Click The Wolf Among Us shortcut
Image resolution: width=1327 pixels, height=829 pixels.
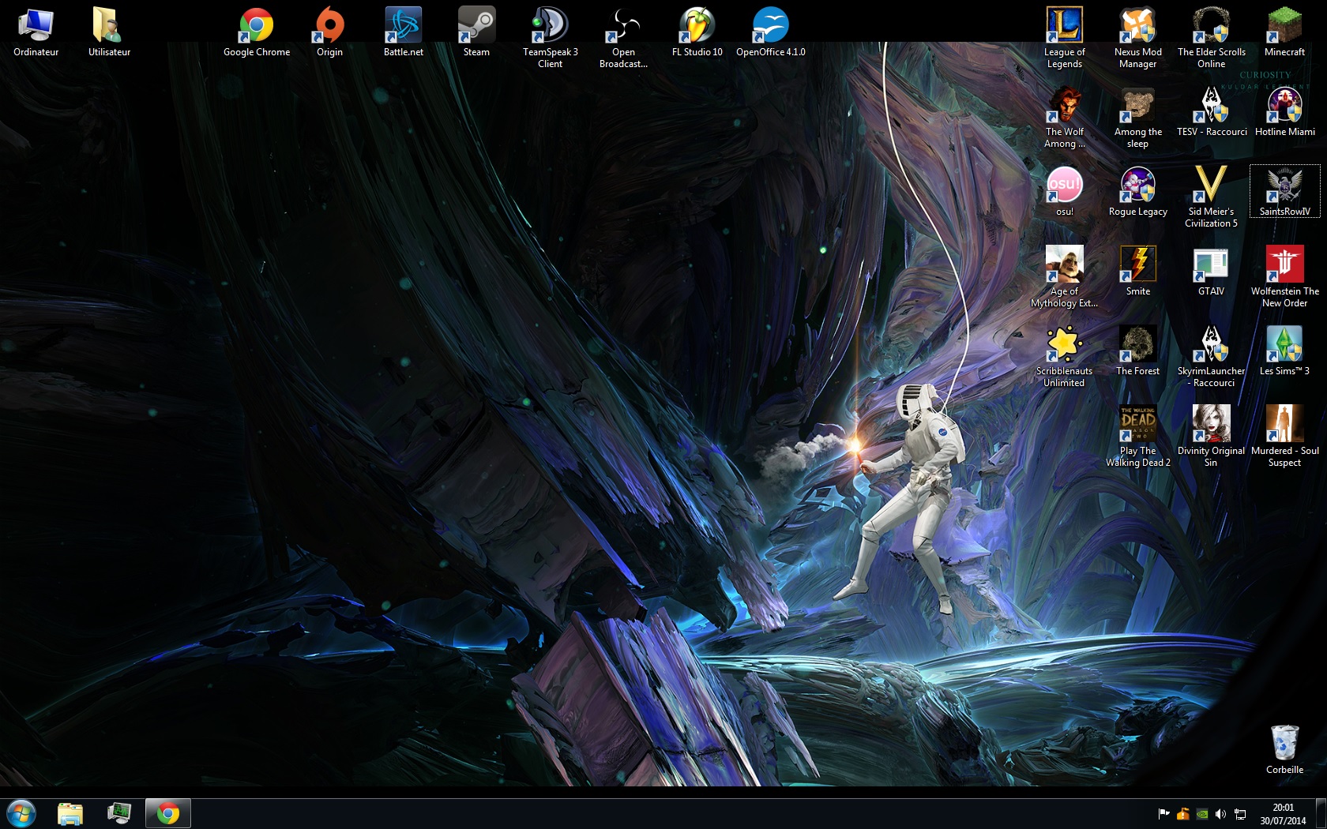[1064, 118]
